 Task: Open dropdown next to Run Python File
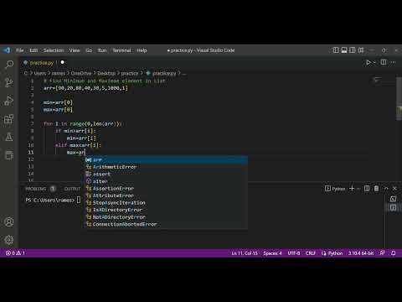click(374, 62)
